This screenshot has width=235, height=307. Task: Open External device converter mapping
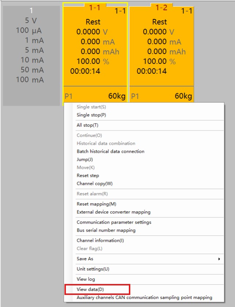click(x=113, y=212)
